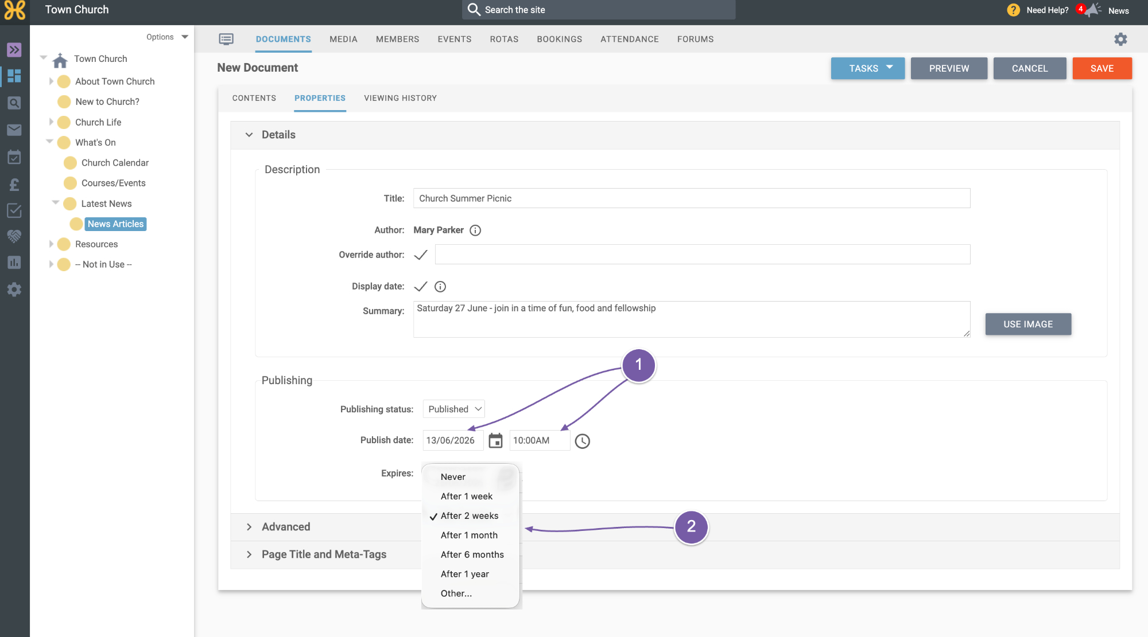Screen dimensions: 1148x637
Task: Click the author info icon beside Mary Parker
Action: 475,230
